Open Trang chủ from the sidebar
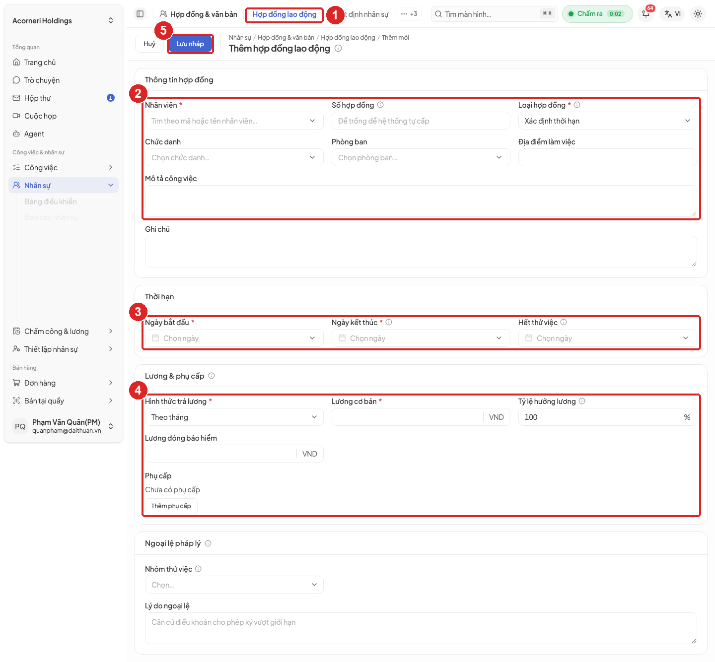 pos(64,63)
